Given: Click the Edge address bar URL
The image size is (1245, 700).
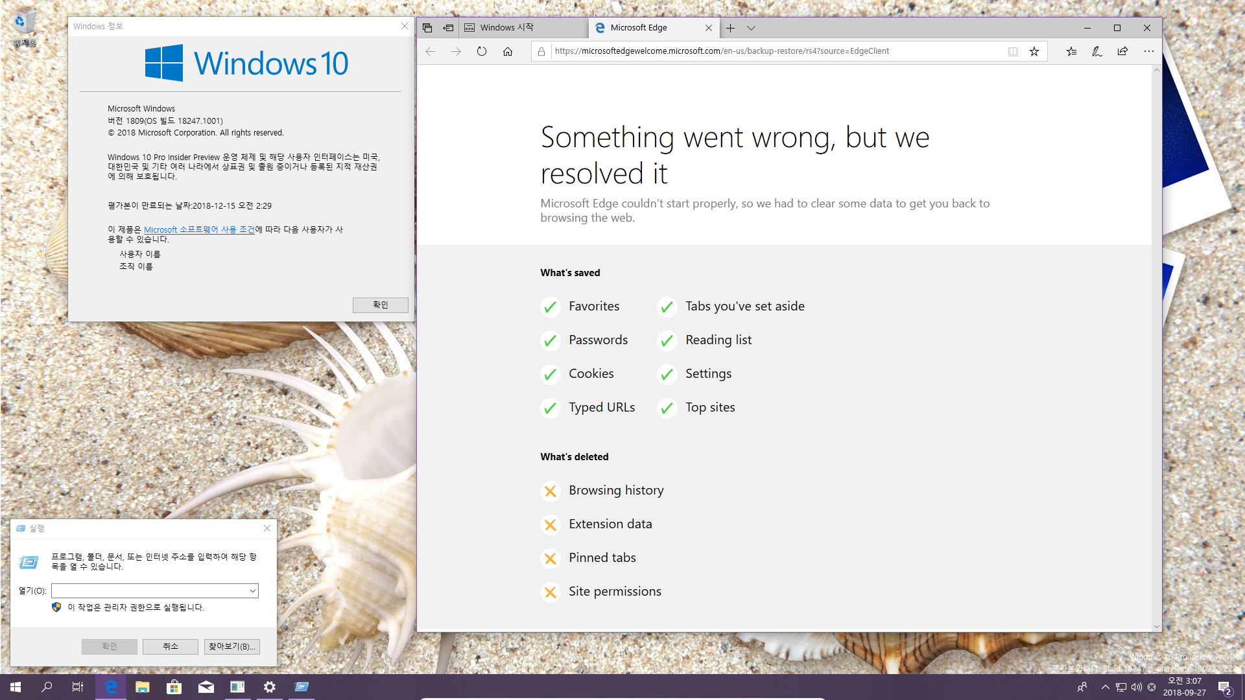Looking at the screenshot, I should (722, 51).
